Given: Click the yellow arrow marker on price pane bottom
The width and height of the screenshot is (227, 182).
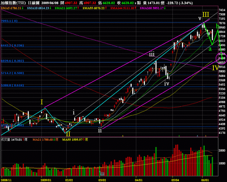Looking at the screenshot, I should (123, 136).
